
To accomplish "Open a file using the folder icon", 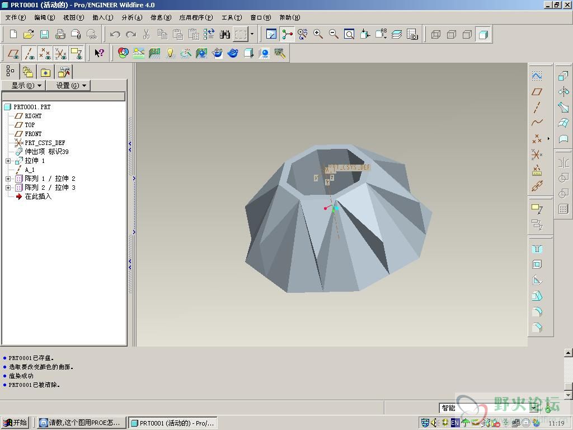I will coord(29,34).
